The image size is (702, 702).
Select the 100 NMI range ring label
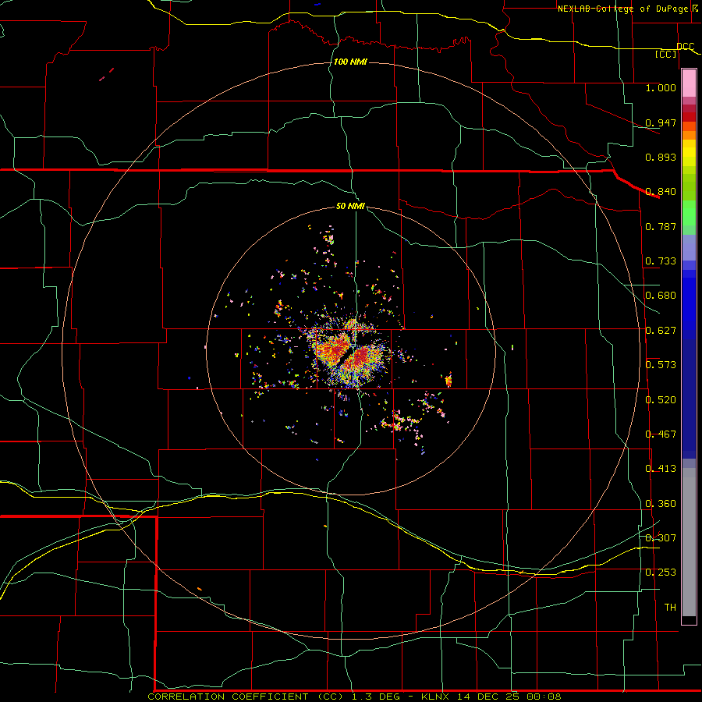pyautogui.click(x=350, y=62)
